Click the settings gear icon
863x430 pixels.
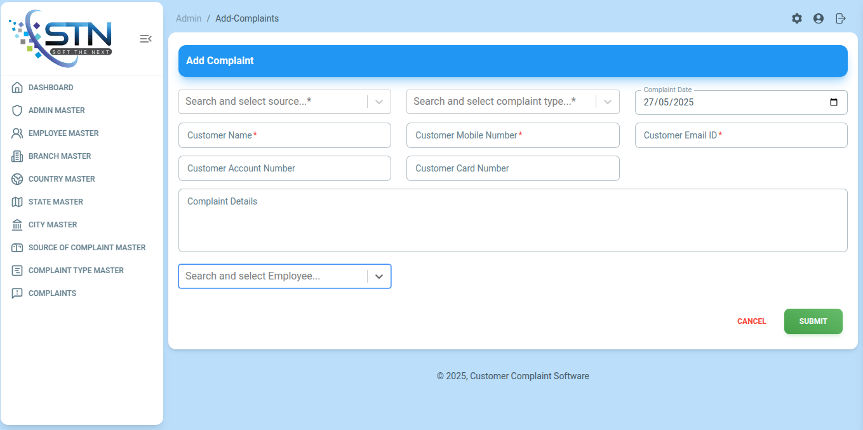[x=796, y=18]
